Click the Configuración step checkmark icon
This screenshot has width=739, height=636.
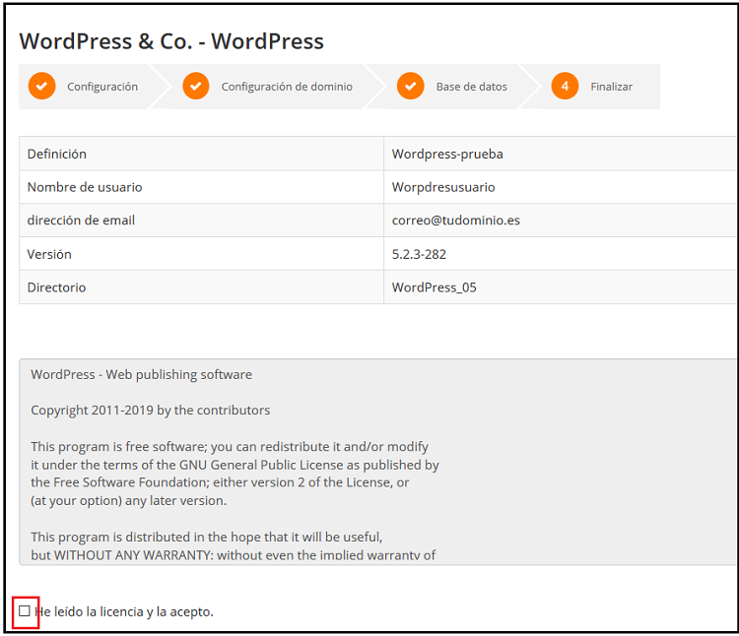(42, 87)
